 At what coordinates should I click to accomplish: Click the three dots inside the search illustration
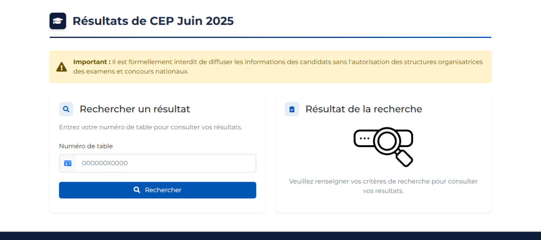[363, 138]
